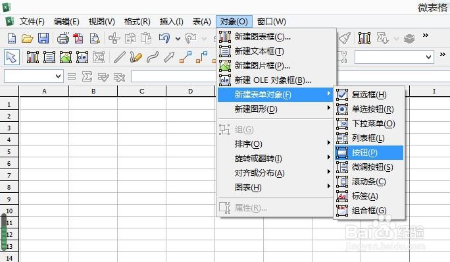
Task: Print using the printer icon
Action: [x=63, y=38]
